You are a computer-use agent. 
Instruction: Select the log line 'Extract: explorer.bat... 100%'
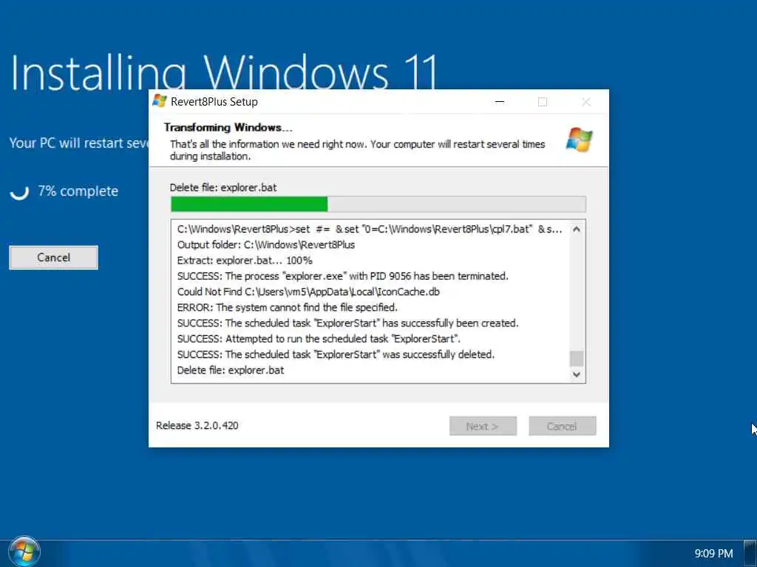point(245,261)
